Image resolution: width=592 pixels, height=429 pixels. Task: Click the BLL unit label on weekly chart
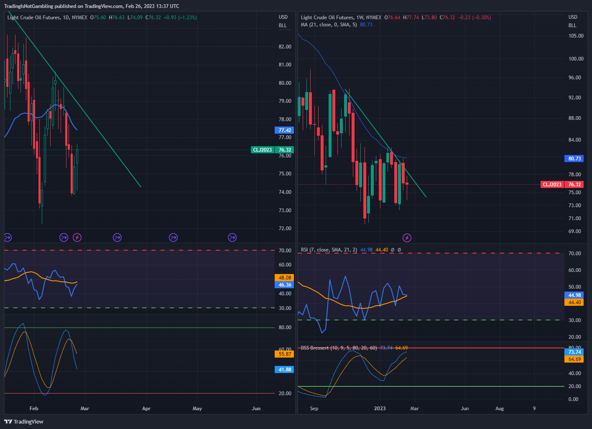coord(572,25)
